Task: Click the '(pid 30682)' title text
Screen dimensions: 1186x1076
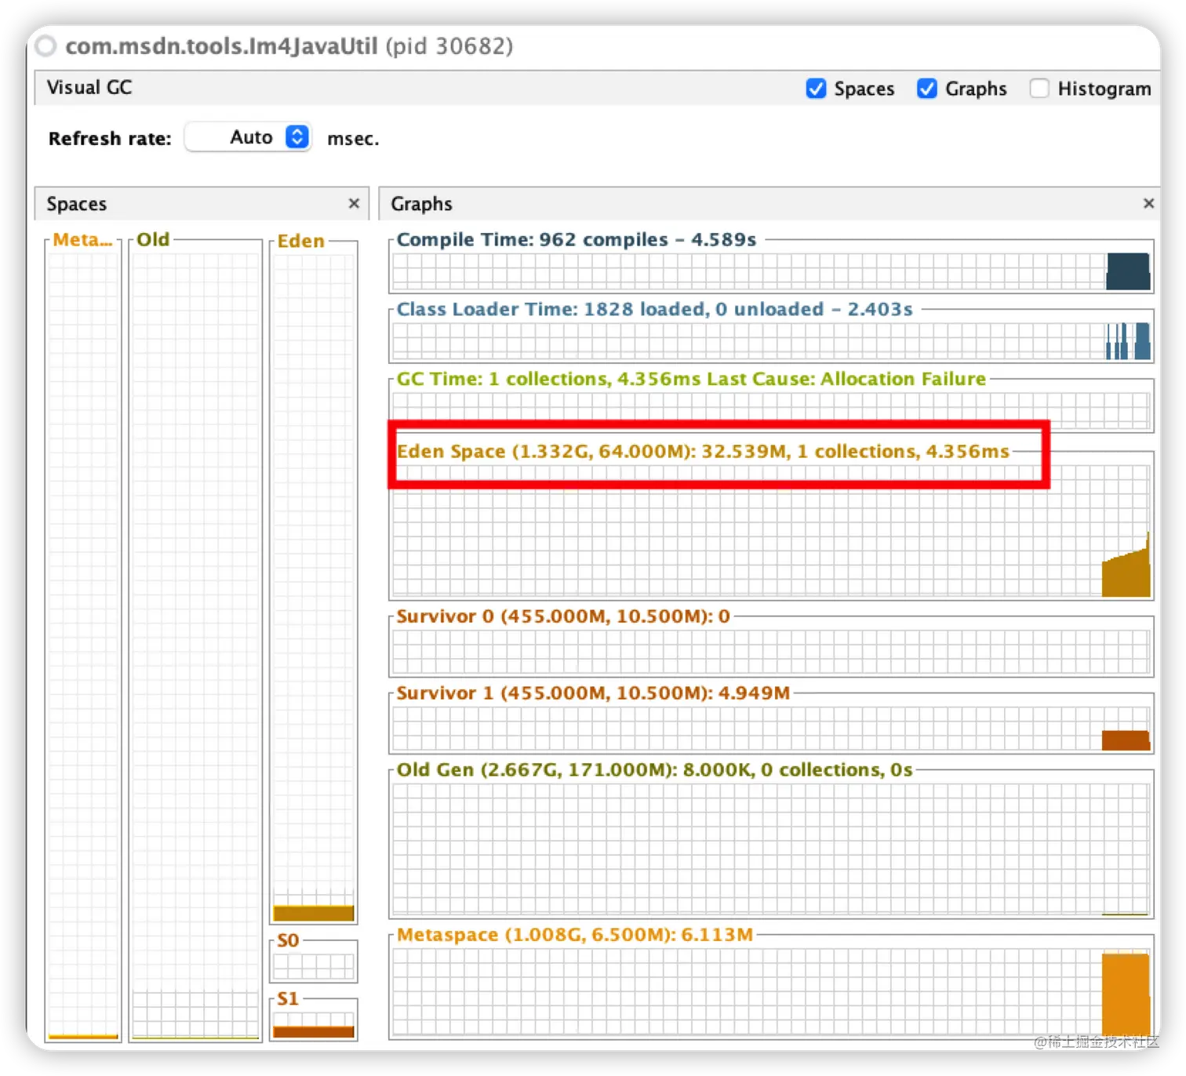Action: (449, 46)
